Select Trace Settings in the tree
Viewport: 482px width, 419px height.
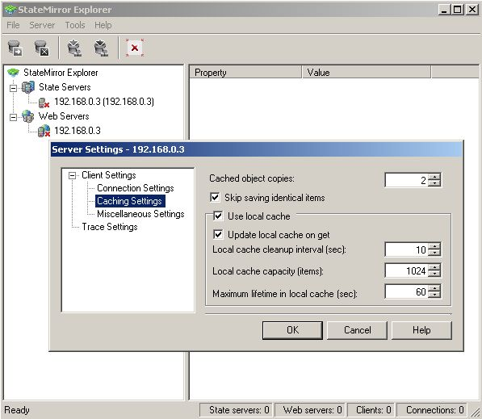point(110,227)
